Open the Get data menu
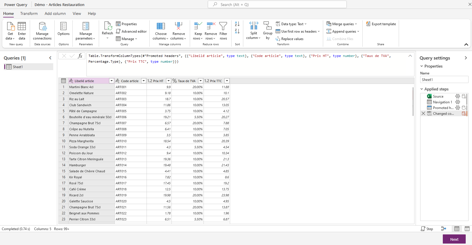Viewport: 472px width, 245px height. point(10,31)
